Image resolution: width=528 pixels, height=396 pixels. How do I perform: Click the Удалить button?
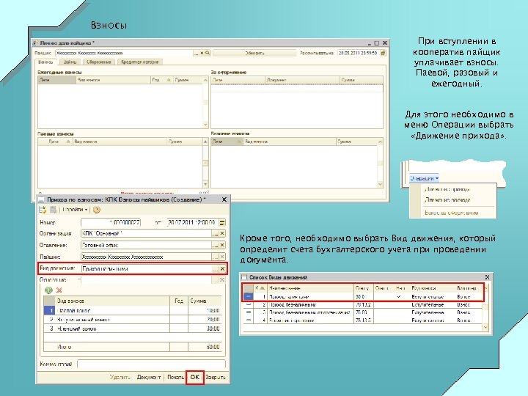pyautogui.click(x=120, y=377)
